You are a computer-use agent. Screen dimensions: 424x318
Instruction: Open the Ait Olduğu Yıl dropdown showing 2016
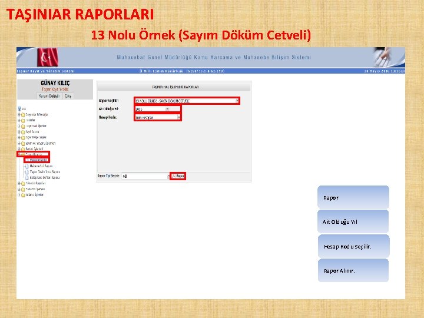(x=153, y=109)
